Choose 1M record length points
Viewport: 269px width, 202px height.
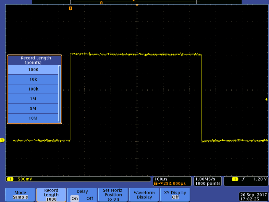33,99
